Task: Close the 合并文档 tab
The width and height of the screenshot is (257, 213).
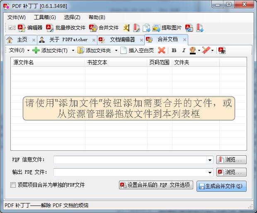Action: [x=185, y=39]
